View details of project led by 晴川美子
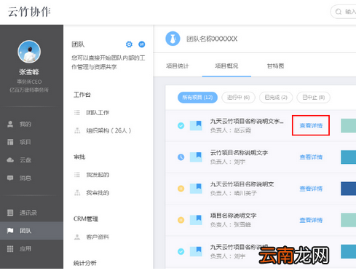Image resolution: width=356 pixels, height=276 pixels. (311, 189)
